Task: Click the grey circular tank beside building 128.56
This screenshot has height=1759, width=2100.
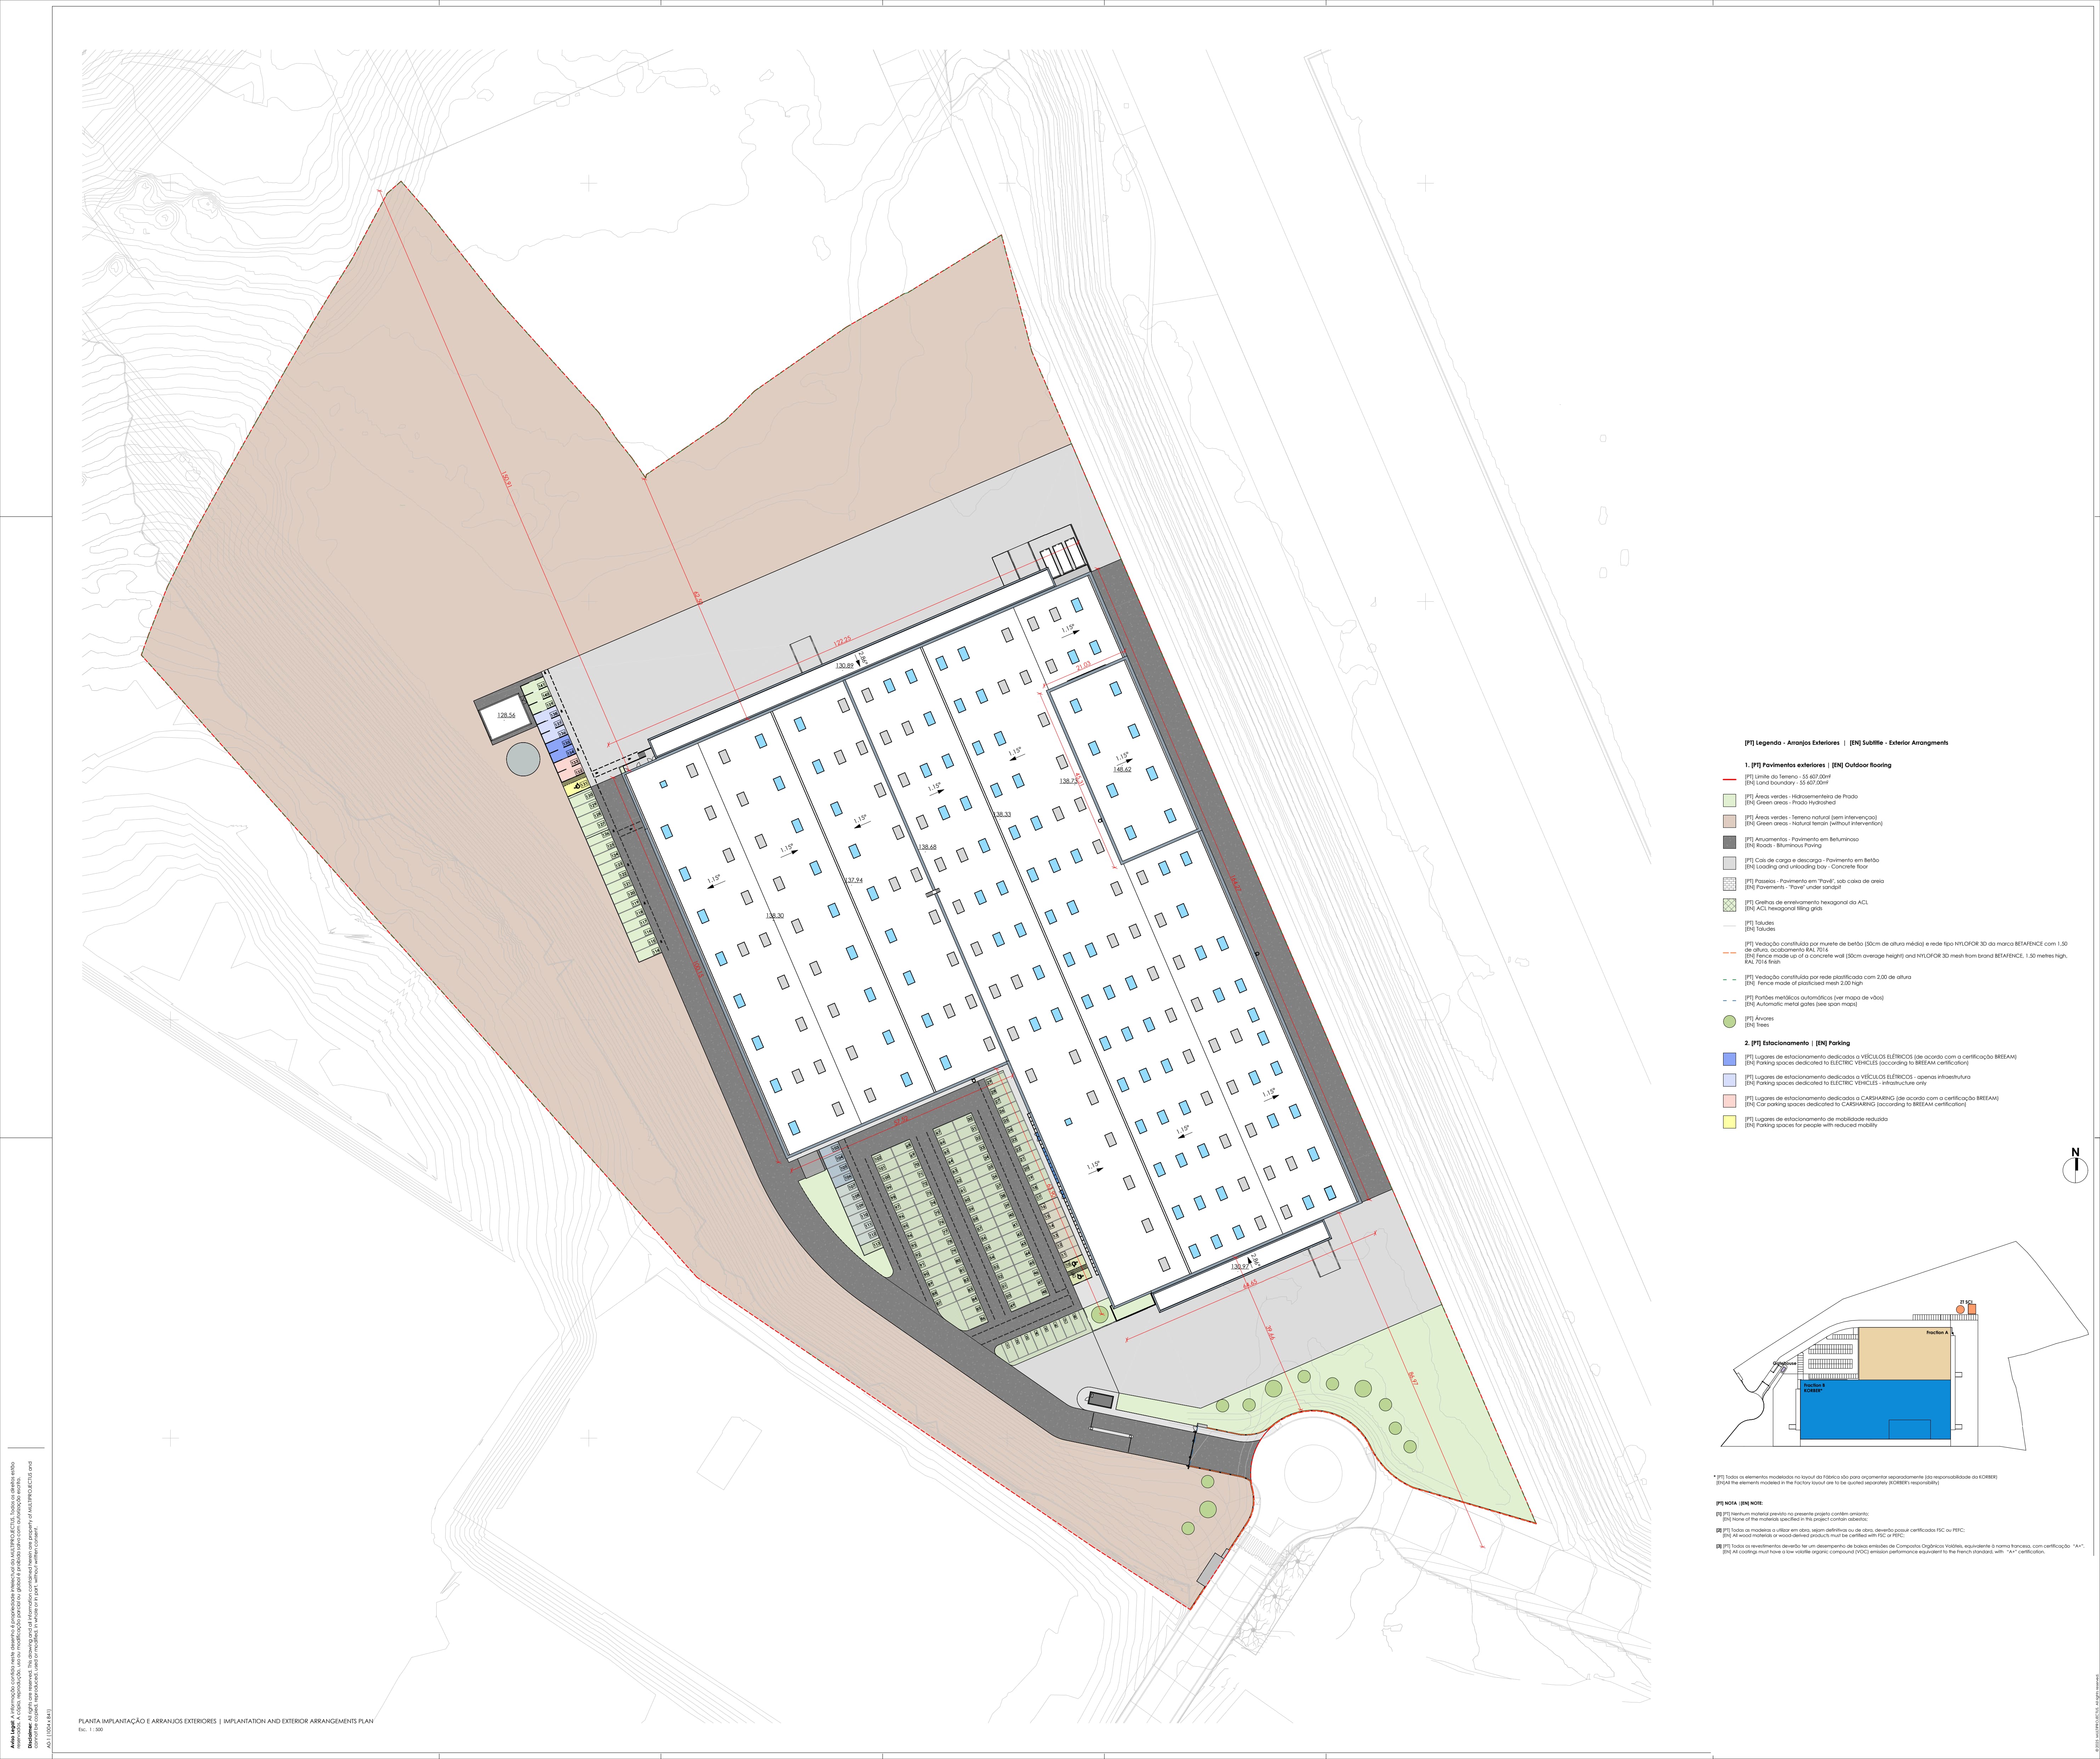Action: (x=523, y=759)
